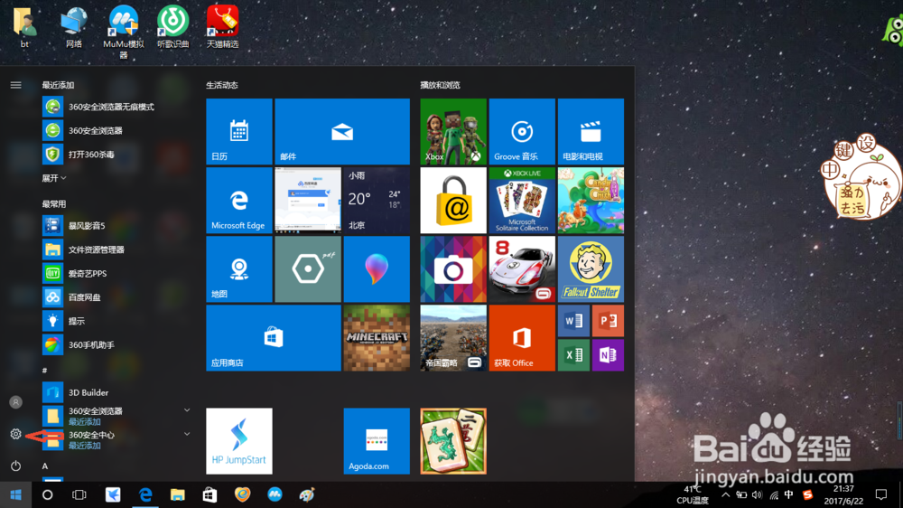Open the Beijing weather tile

[377, 201]
